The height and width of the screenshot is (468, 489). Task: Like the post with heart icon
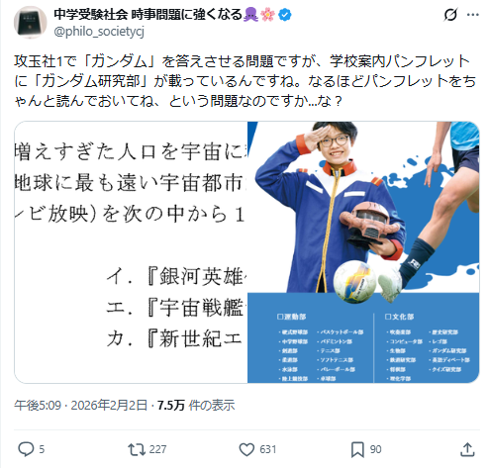pyautogui.click(x=246, y=449)
